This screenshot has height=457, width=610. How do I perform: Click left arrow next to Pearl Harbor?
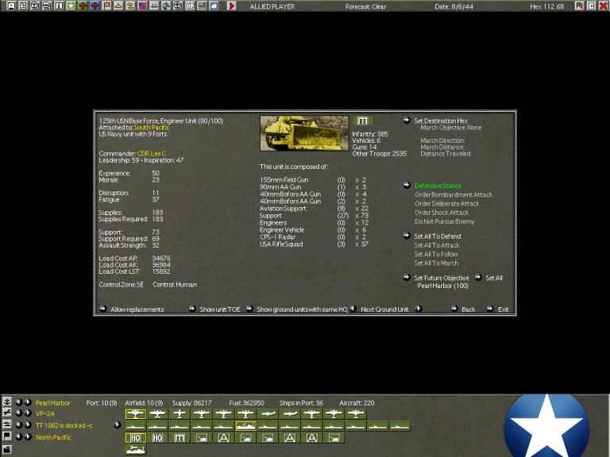tap(19, 402)
